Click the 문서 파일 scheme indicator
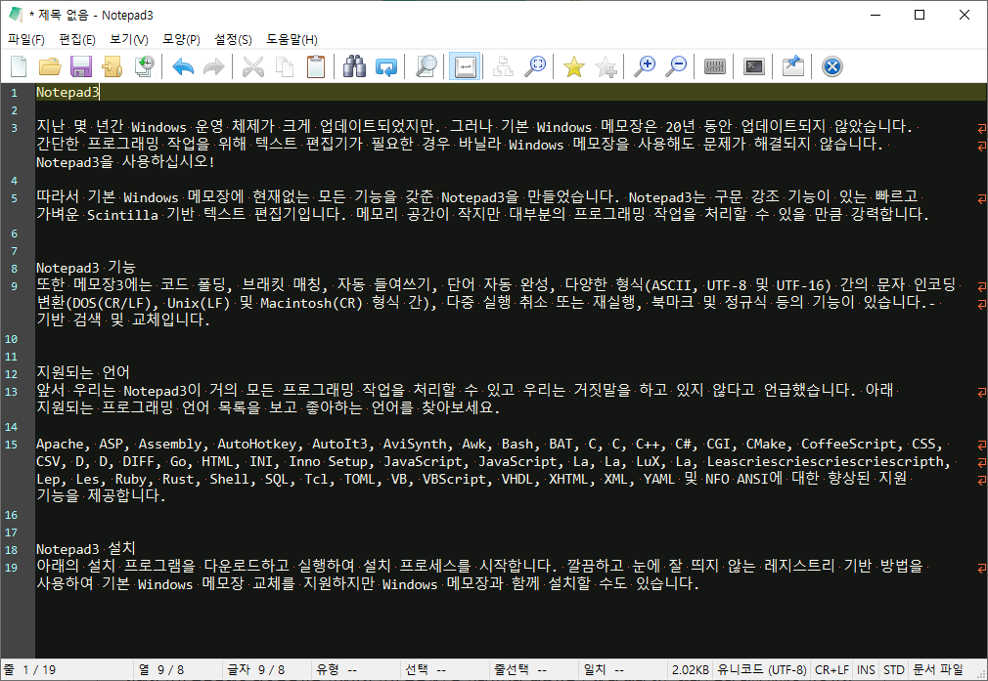This screenshot has height=681, width=988. click(938, 669)
